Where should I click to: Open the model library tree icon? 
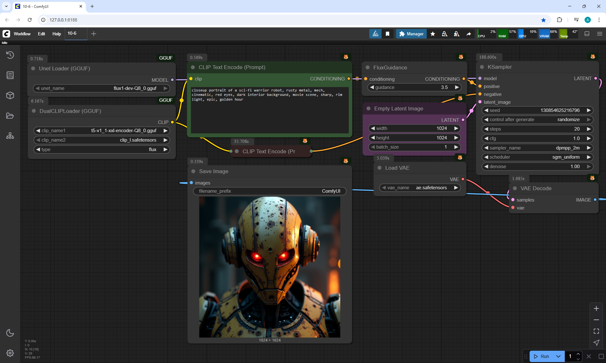click(x=10, y=136)
